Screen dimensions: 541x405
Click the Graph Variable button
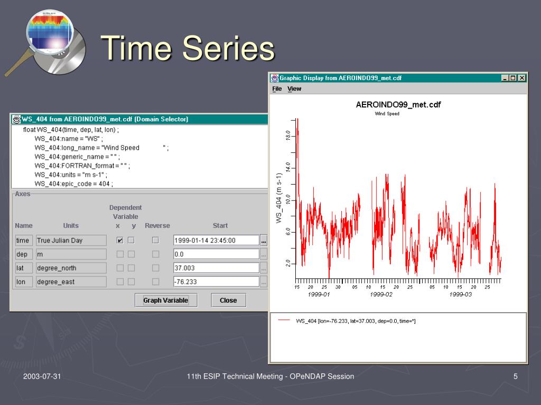[x=166, y=300]
